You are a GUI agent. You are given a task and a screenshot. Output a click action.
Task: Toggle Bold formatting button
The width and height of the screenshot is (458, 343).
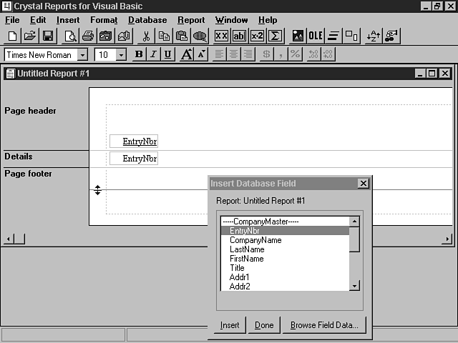coord(139,54)
